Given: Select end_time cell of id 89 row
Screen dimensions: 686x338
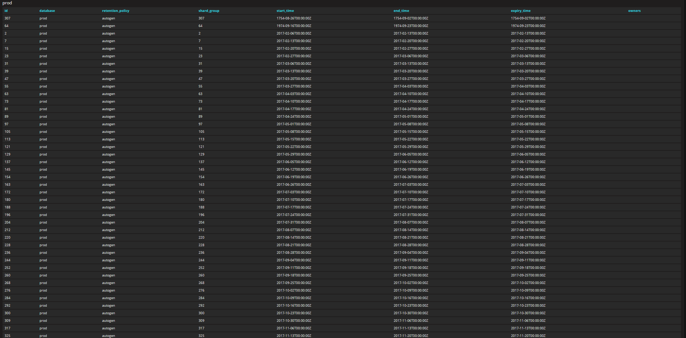Looking at the screenshot, I should [411, 117].
